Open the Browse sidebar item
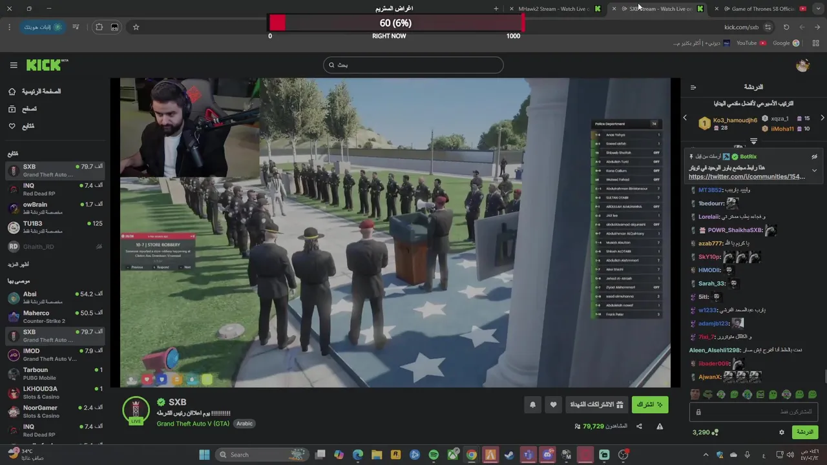The width and height of the screenshot is (827, 465). coord(23,109)
